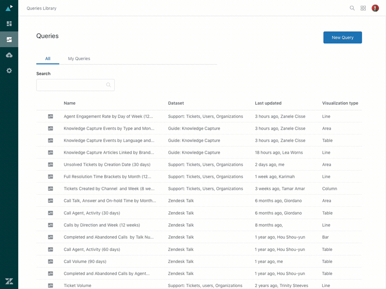Click the Zendesk logo at sidebar bottom

9,281
